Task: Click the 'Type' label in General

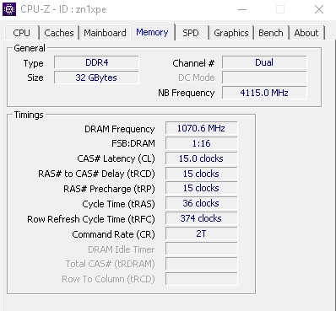Action: (33, 64)
